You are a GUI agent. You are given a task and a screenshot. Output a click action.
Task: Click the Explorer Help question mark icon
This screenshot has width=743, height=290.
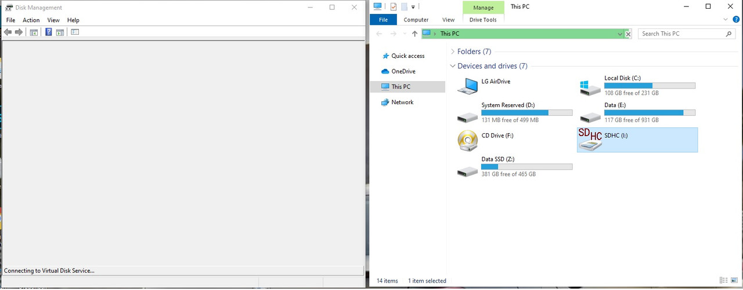point(735,19)
